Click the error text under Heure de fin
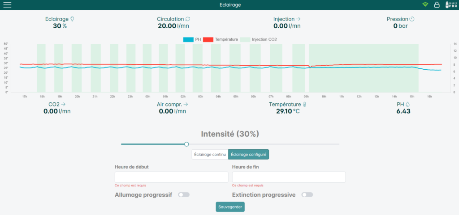The image size is (459, 215). (x=247, y=185)
